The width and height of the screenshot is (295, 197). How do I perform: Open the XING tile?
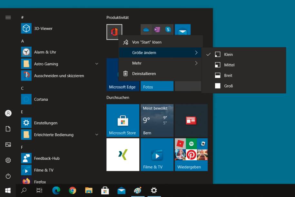pos(123,155)
